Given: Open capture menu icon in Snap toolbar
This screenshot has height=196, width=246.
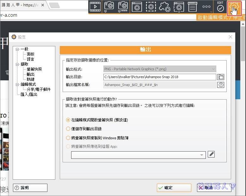Looking at the screenshot, I should coord(193,7).
